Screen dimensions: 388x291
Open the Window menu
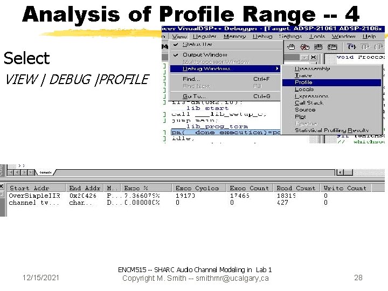click(x=343, y=37)
